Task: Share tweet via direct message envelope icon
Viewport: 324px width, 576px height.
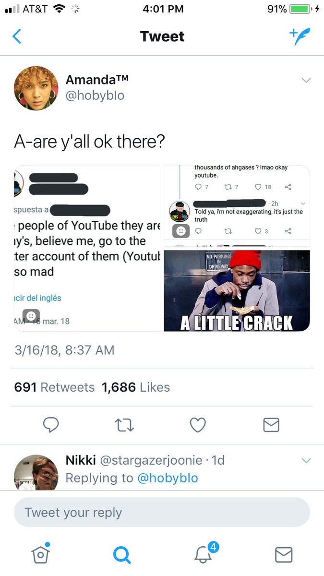Action: tap(272, 425)
